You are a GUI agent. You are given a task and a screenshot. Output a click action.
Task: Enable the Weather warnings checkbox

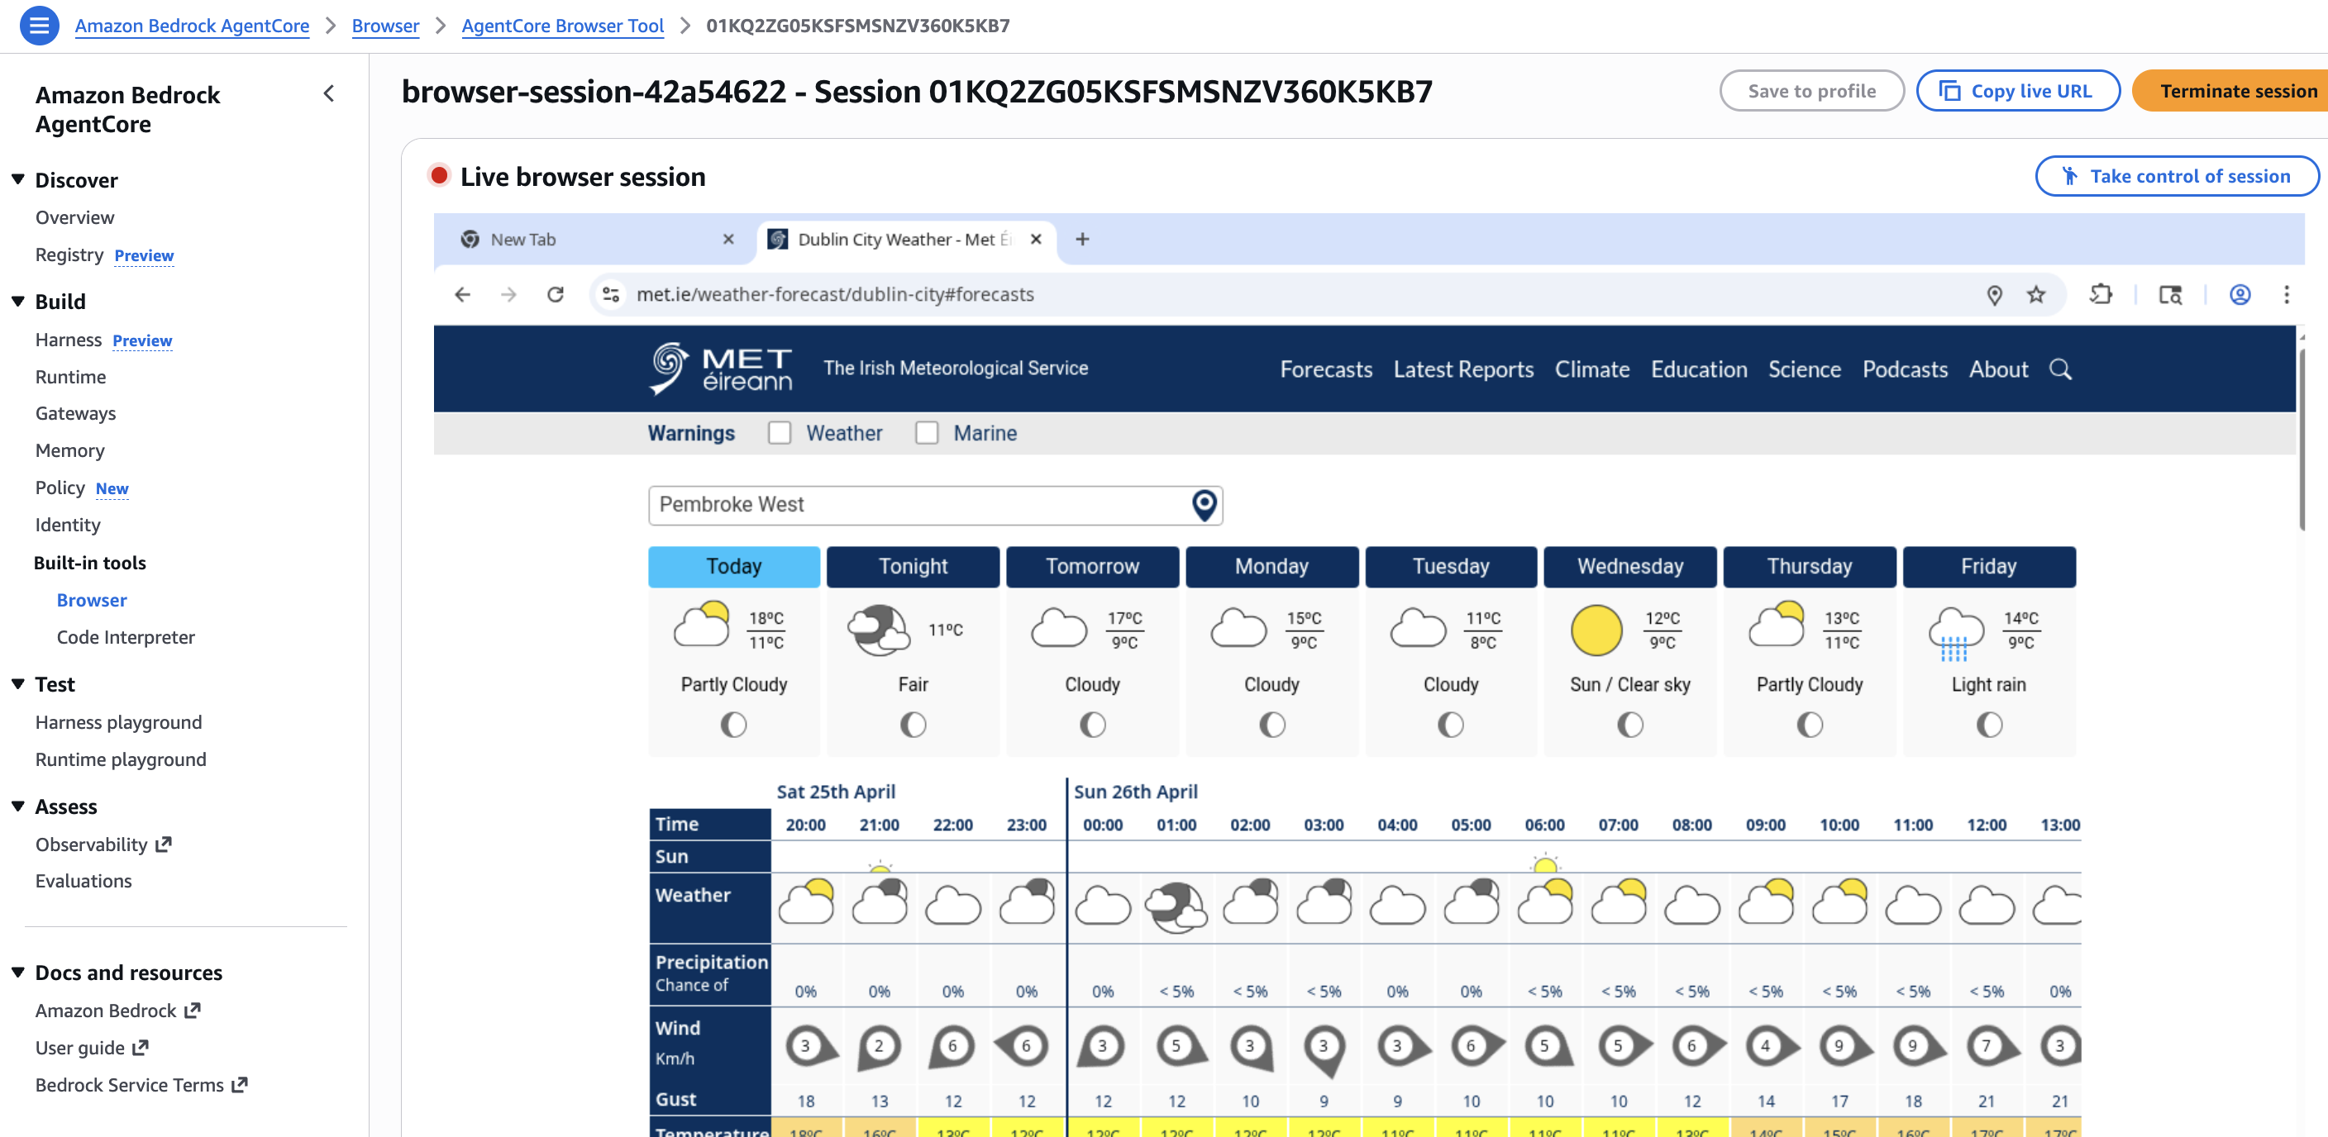coord(779,433)
